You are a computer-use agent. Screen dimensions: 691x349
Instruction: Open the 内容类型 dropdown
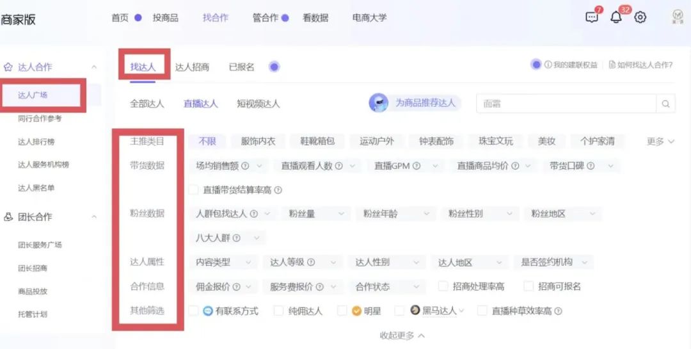click(223, 262)
